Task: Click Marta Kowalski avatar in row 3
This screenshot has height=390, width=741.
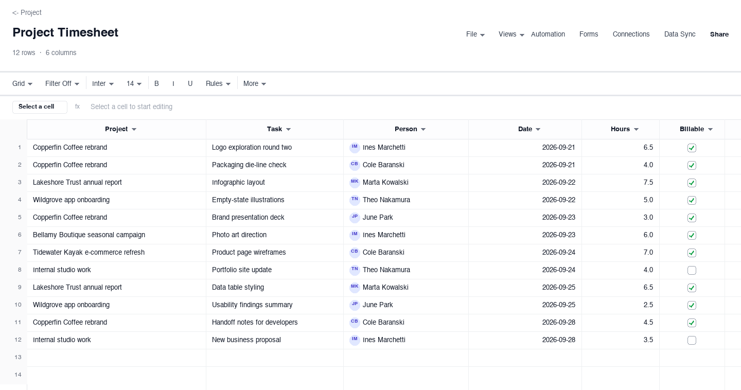Action: click(355, 183)
